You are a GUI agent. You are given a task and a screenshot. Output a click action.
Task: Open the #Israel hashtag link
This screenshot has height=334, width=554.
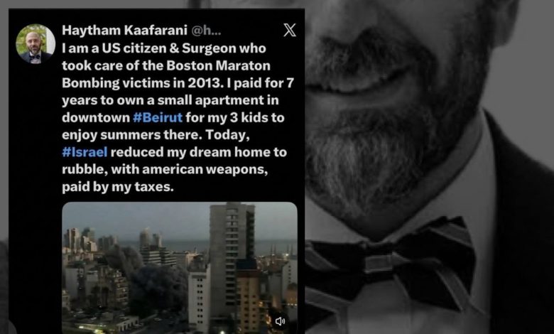85,152
